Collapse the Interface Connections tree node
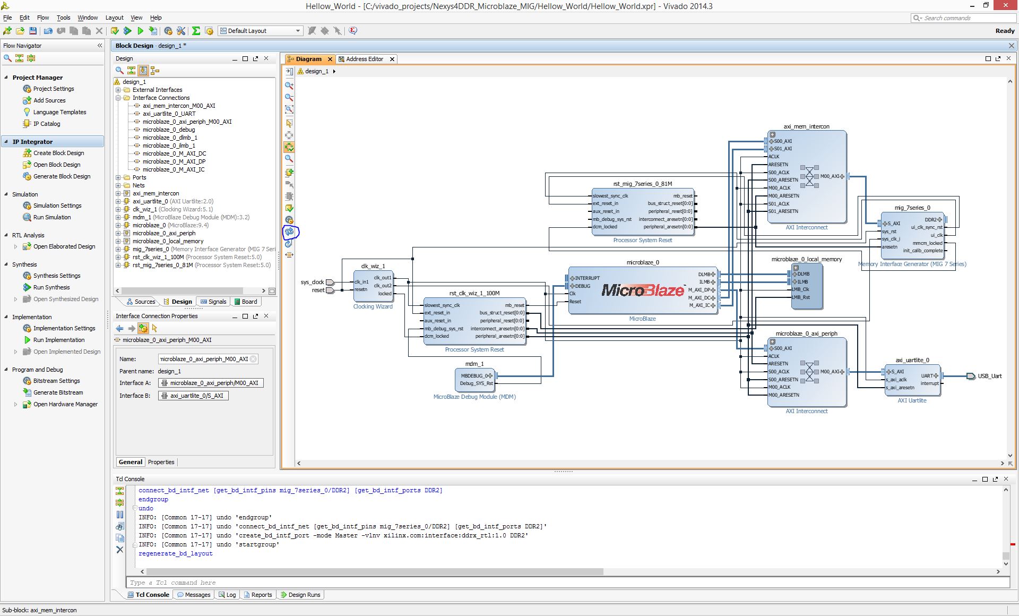 (x=118, y=98)
